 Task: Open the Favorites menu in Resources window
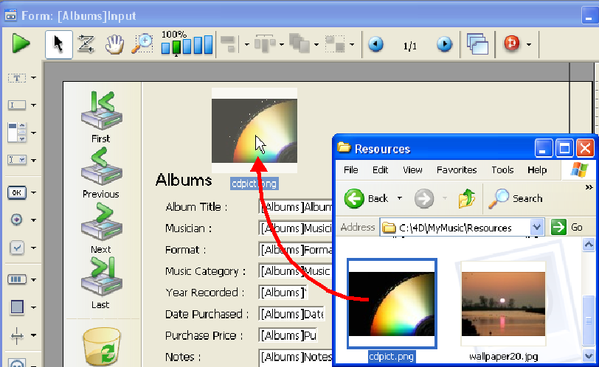coord(457,169)
